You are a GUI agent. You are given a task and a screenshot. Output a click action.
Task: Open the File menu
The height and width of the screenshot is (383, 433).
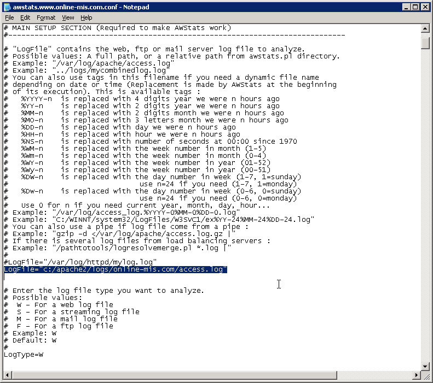pos(9,17)
